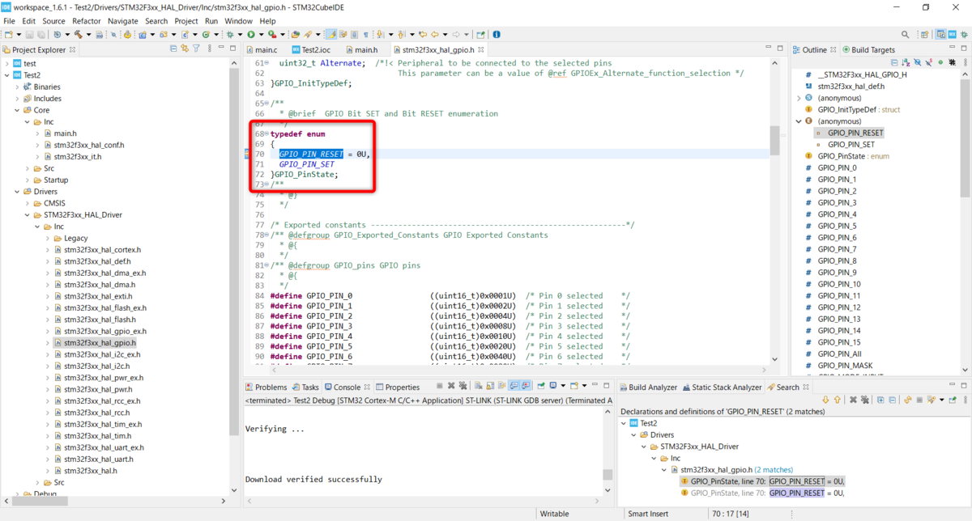Open the Navigate menu
This screenshot has height=521, width=972.
[123, 20]
